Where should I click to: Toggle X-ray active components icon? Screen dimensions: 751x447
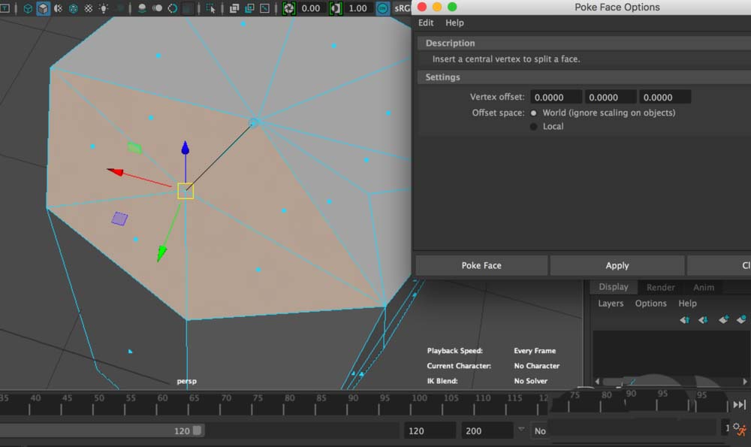coord(249,8)
